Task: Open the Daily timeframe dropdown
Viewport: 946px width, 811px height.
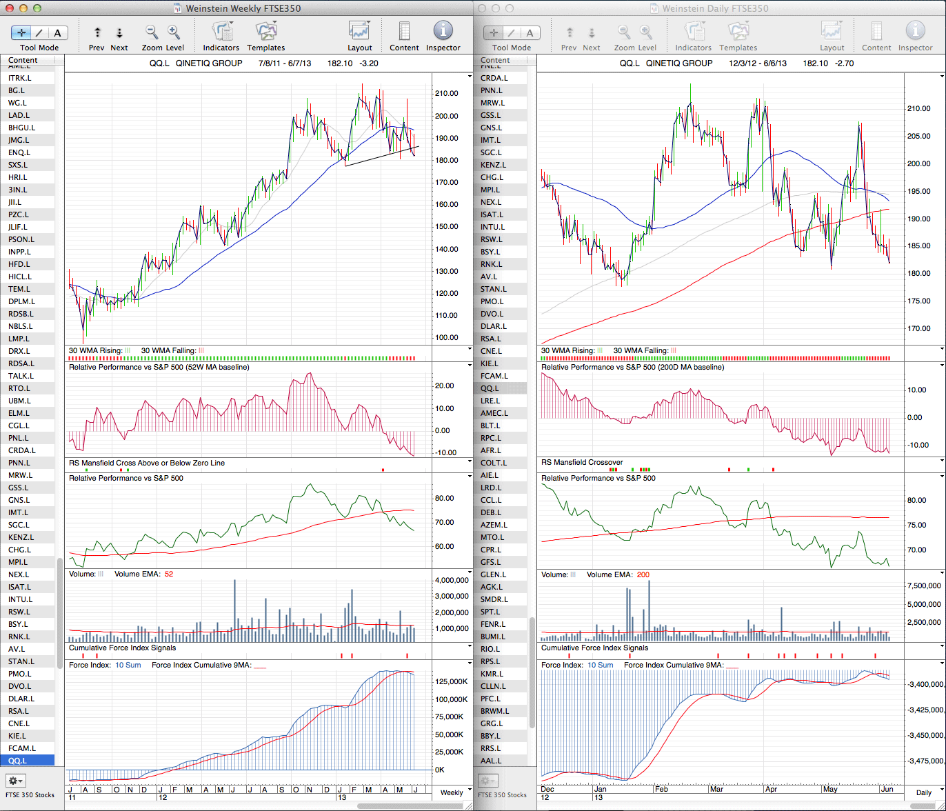Action: pyautogui.click(x=923, y=793)
